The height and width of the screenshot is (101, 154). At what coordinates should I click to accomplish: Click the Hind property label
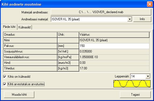click(30, 63)
